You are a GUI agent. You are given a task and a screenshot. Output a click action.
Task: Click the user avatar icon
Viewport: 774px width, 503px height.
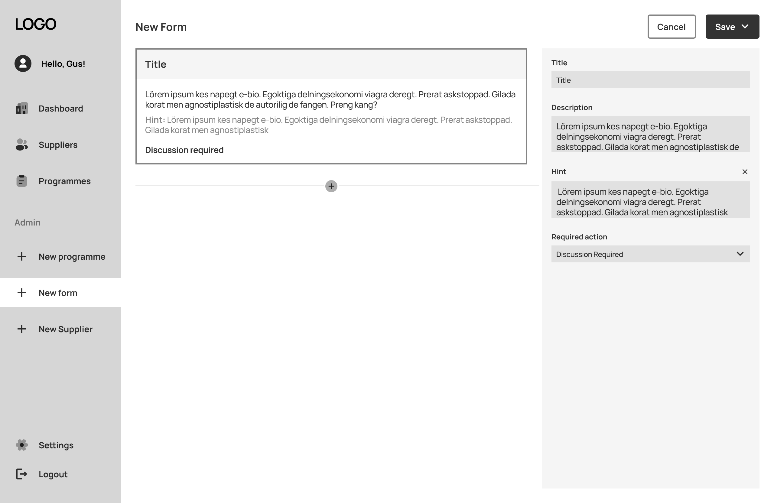click(23, 63)
